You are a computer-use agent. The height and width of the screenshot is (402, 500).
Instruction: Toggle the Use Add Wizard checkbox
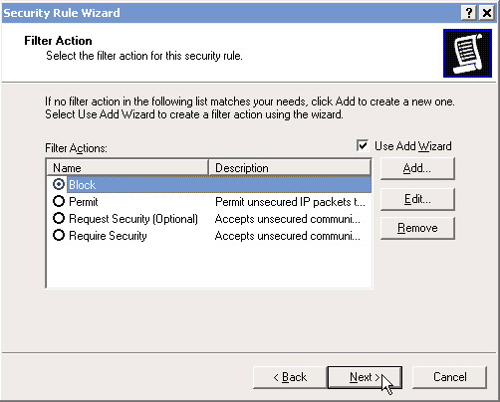363,145
